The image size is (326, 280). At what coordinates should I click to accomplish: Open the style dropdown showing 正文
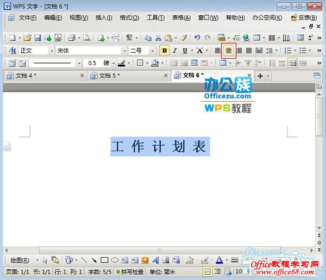point(52,51)
